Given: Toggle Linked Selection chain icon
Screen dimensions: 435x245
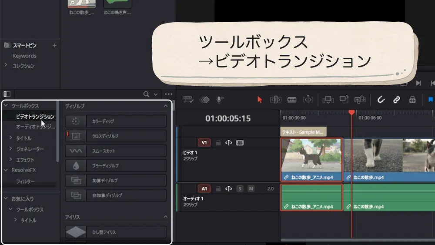Looking at the screenshot, I should 397,100.
